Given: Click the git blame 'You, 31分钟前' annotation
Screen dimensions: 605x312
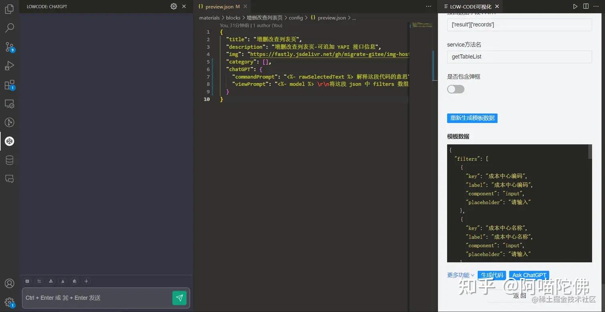Looking at the screenshot, I should (x=251, y=25).
